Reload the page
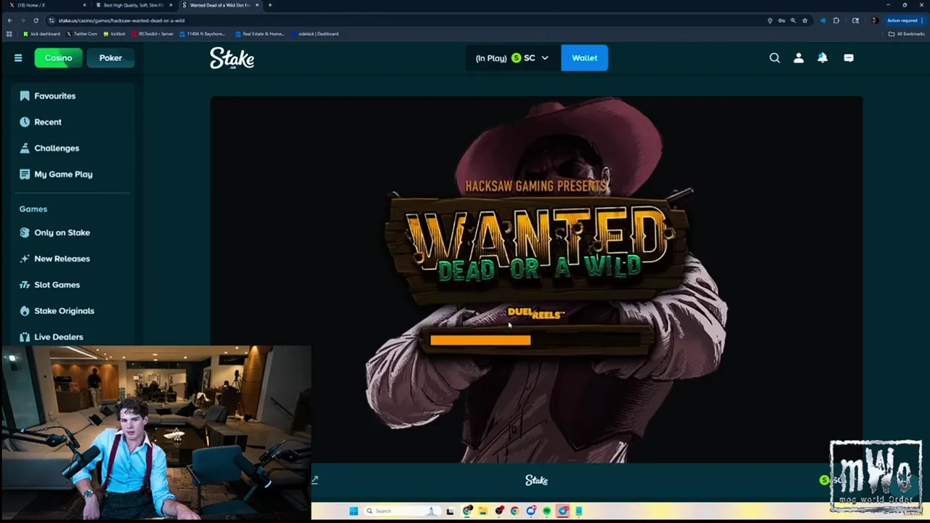Viewport: 930px width, 523px height. coord(36,20)
